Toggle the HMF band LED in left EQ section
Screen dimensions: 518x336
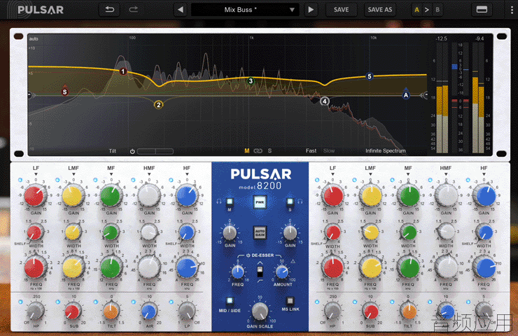click(x=133, y=180)
